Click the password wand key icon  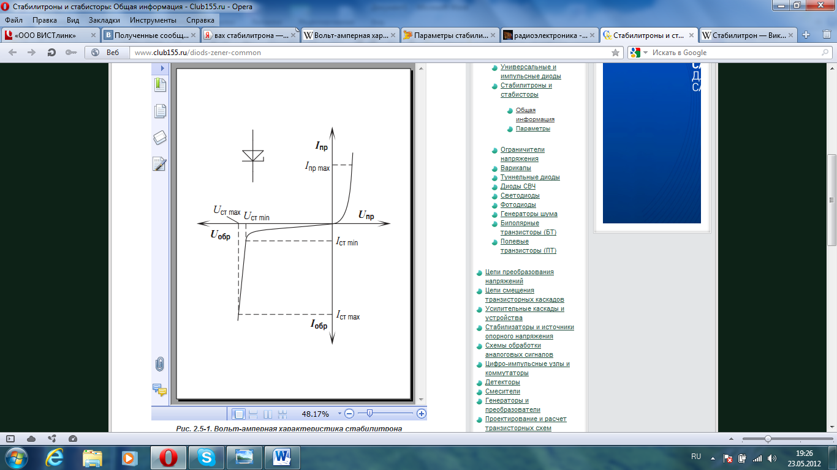tap(70, 53)
